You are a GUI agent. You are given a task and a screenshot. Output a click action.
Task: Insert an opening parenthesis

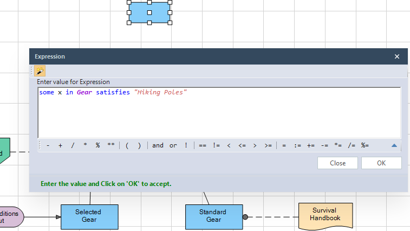point(127,145)
